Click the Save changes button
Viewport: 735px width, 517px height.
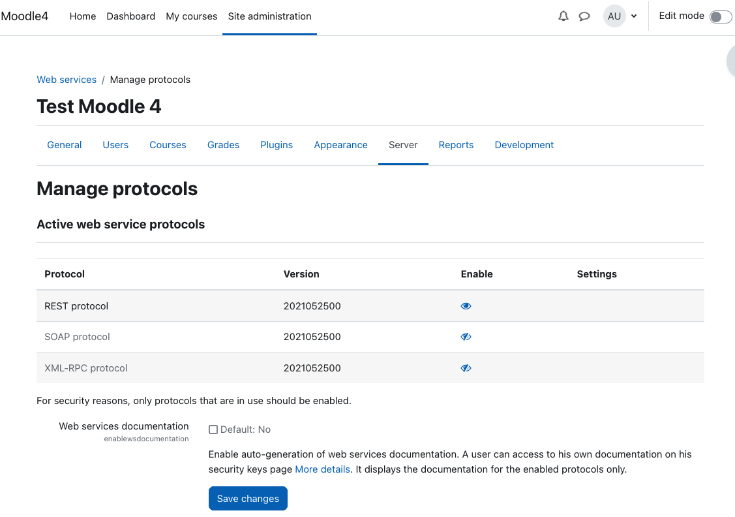point(248,499)
